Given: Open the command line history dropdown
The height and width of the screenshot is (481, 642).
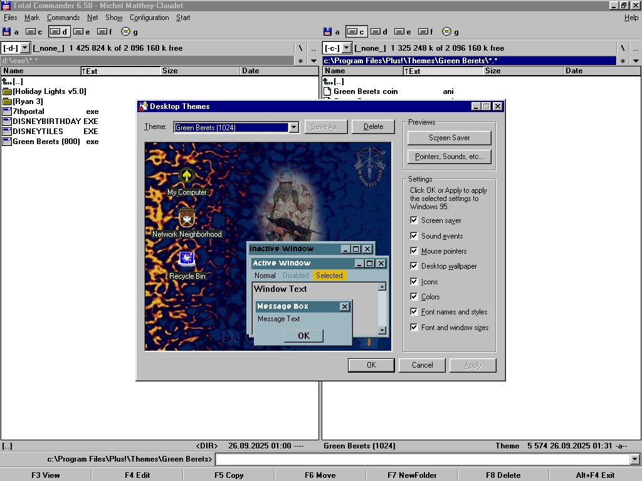Looking at the screenshot, I should tap(634, 460).
